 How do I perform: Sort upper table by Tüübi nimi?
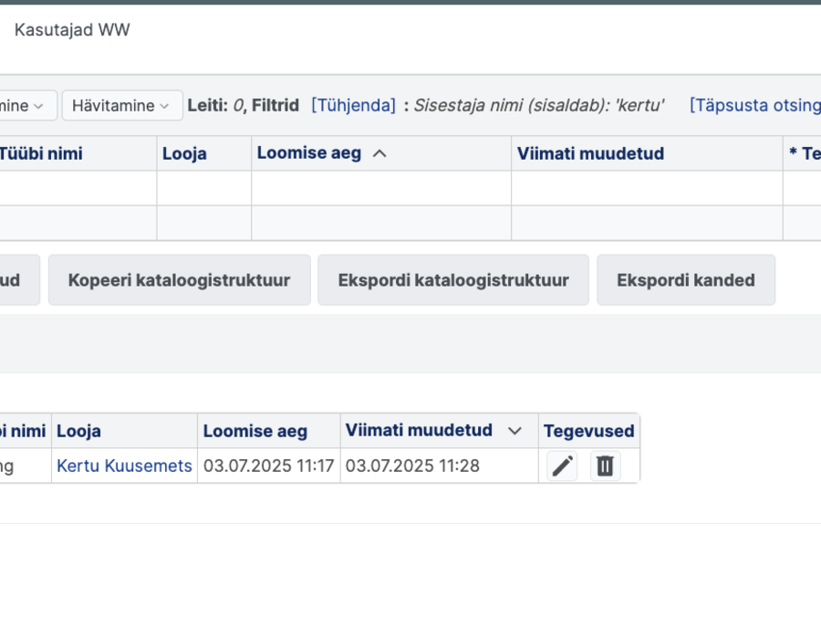tap(41, 153)
